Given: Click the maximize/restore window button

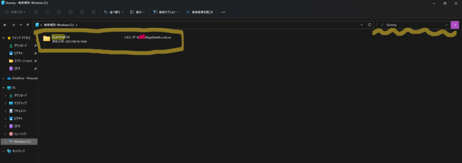Looking at the screenshot, I should coord(444,3).
